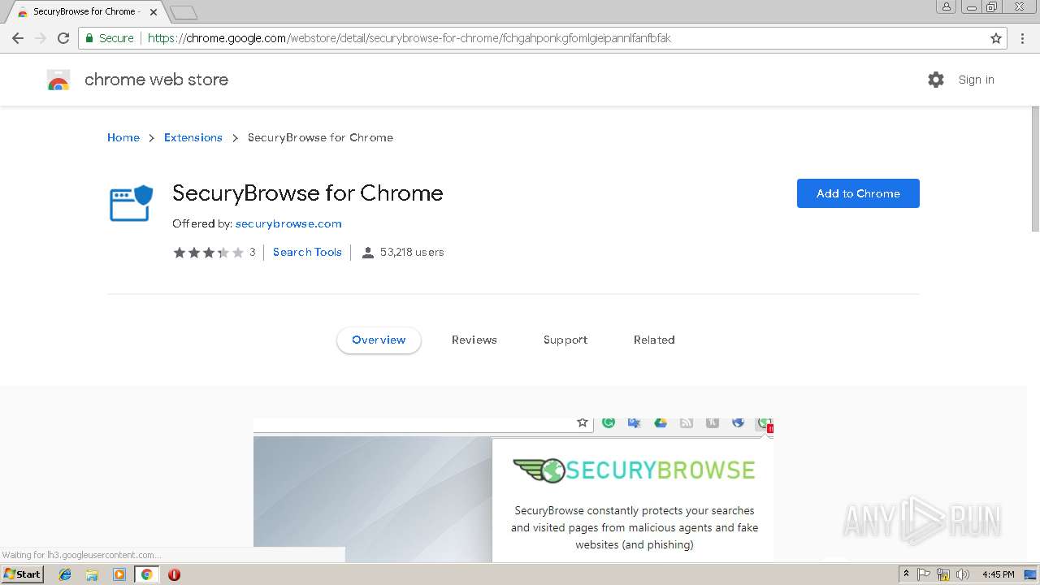The image size is (1040, 585).
Task: Open the Chrome user profile icon
Action: coord(946,6)
